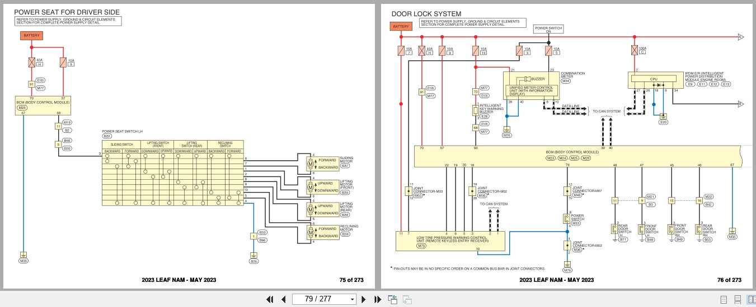Click the LIFTING MOTOR (REAR) label

coord(347,207)
